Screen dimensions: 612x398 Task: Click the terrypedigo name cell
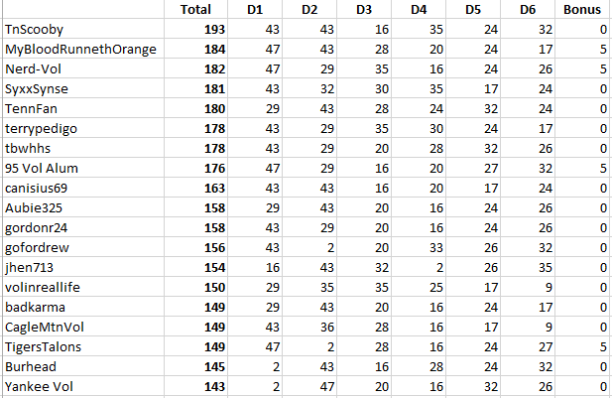[x=43, y=128]
